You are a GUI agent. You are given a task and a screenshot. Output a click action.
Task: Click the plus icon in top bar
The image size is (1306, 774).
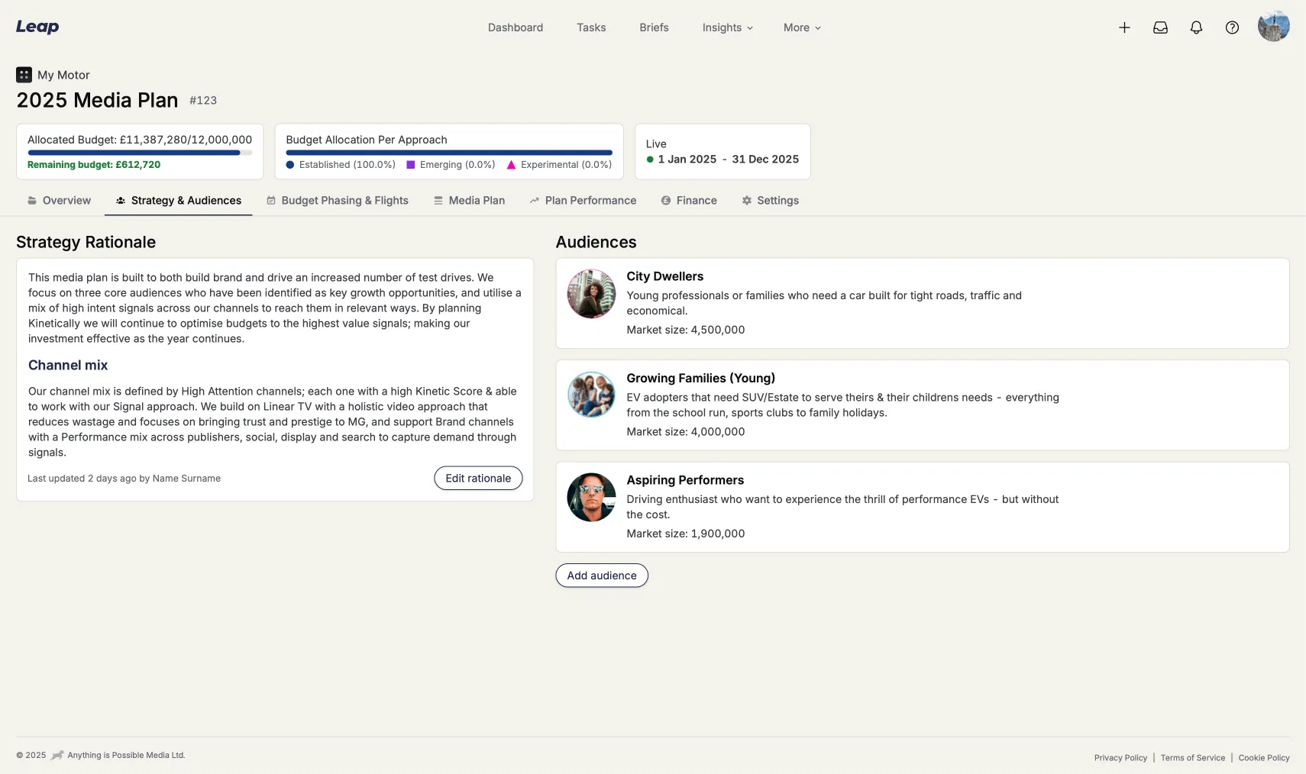1124,27
